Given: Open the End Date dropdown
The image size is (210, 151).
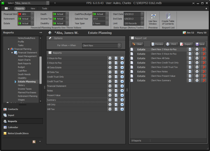Looking at the screenshot, I should pyautogui.click(x=142, y=19).
